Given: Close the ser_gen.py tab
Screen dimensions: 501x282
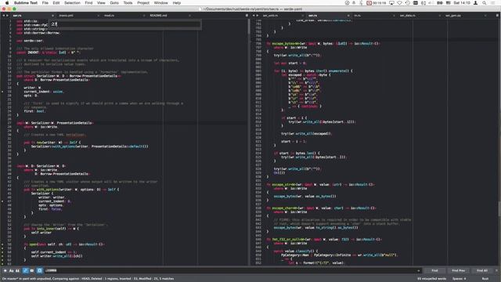Looking at the screenshot, I should point(485,16).
